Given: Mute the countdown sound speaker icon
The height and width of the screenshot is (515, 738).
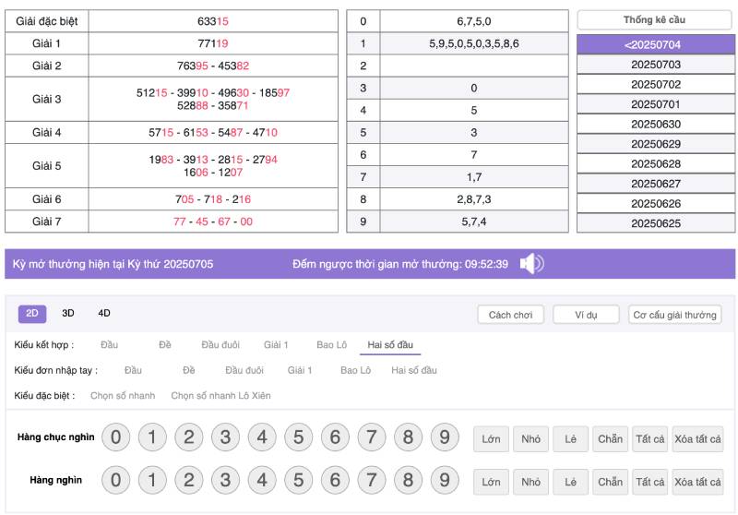Looking at the screenshot, I should 531,264.
